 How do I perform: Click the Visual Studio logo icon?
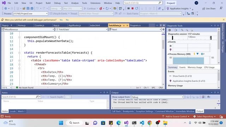(4, 3)
